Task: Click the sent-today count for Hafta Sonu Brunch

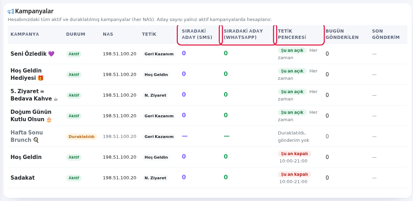Action: tap(327, 137)
